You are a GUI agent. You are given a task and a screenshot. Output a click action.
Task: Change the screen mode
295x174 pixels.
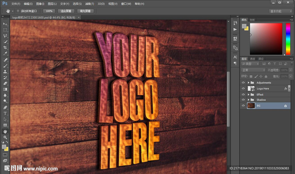point(5,160)
